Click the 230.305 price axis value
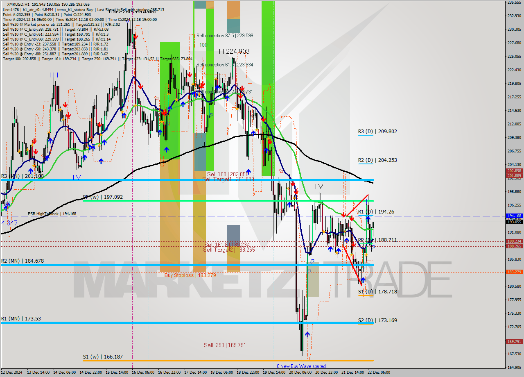Viewport: 524px width, 377px height. click(514, 30)
